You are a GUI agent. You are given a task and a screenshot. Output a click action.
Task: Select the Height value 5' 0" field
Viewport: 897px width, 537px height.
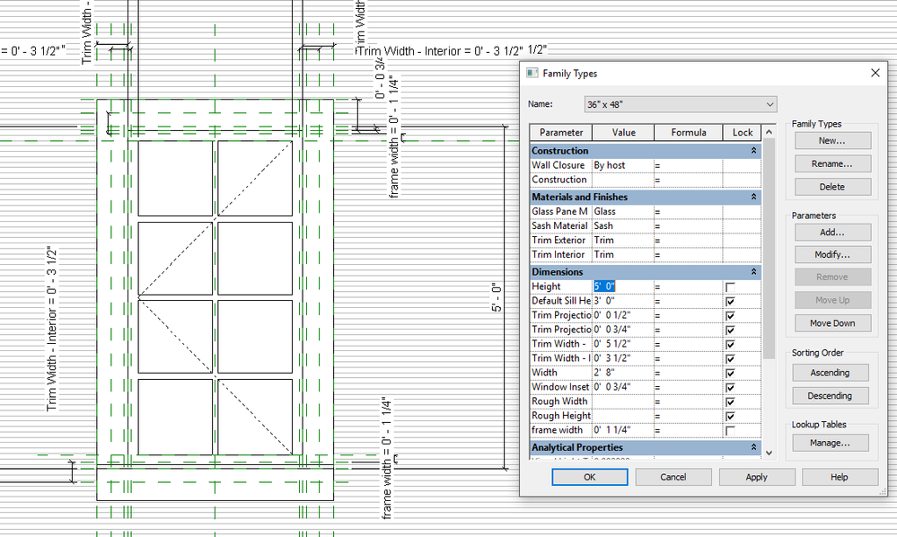click(x=622, y=286)
